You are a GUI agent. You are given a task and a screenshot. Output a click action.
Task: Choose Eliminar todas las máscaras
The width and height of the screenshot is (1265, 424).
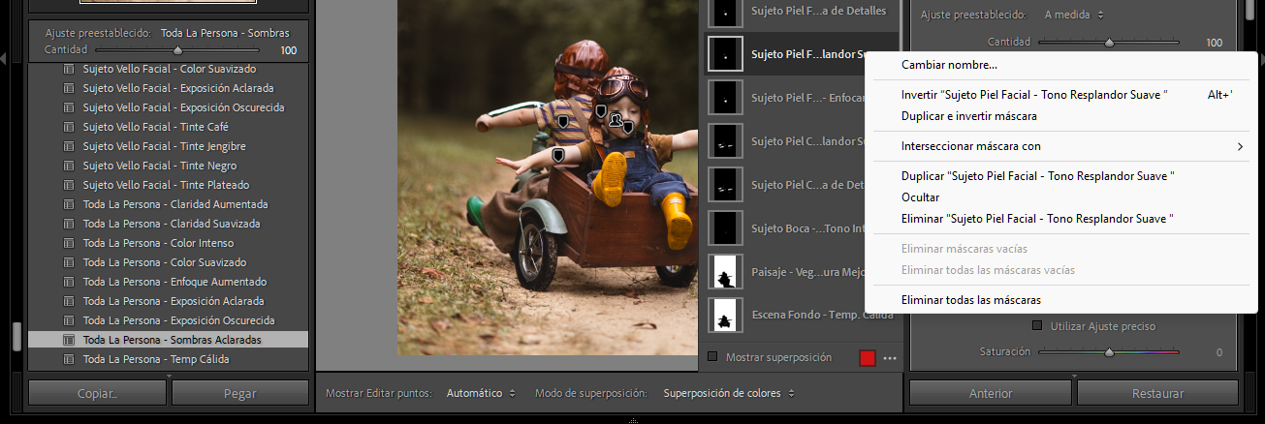[x=971, y=300]
